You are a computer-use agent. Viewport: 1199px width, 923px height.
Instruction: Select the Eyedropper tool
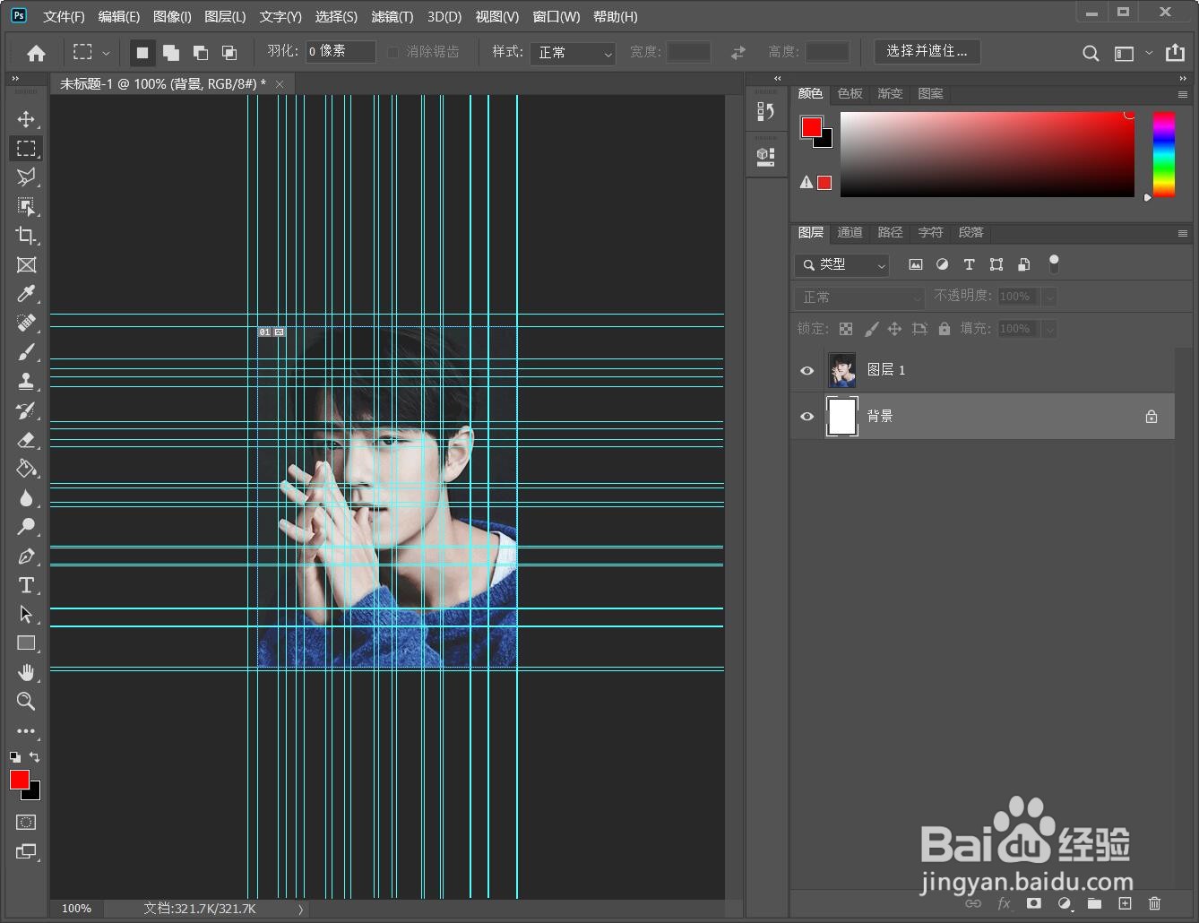(26, 294)
